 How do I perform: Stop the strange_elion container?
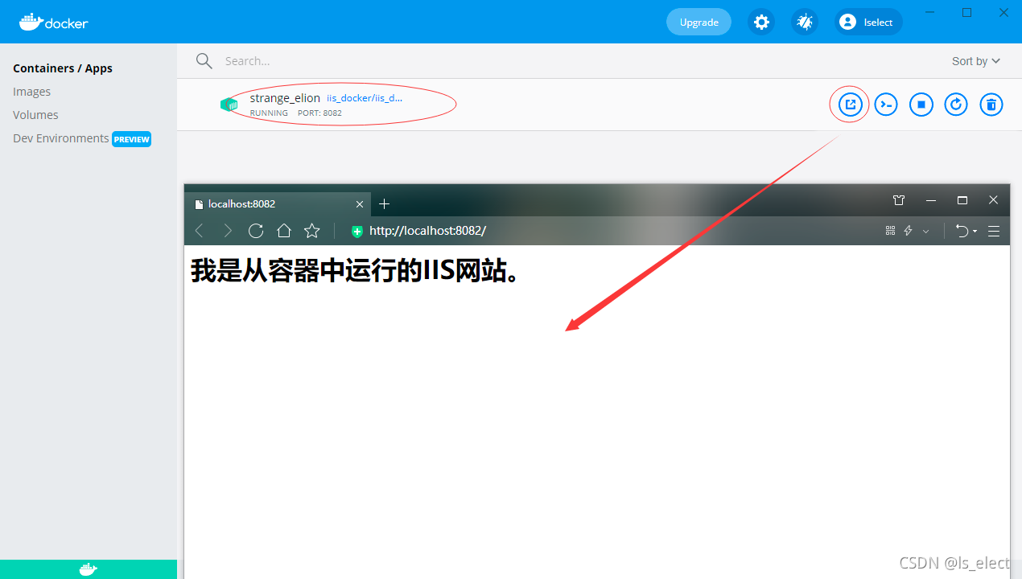tap(921, 105)
